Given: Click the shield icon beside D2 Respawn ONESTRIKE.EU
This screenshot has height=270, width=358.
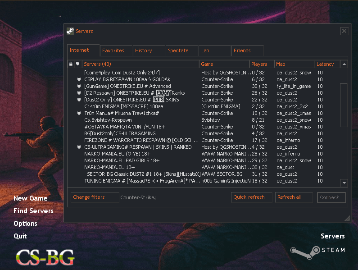Looking at the screenshot, I should pos(79,93).
